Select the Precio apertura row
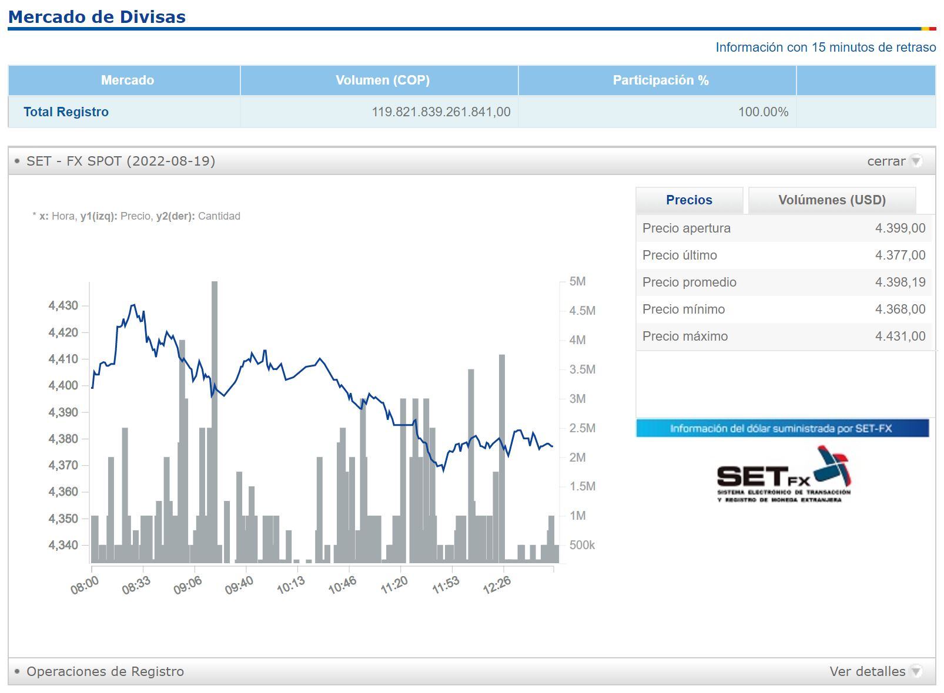Viewport: 944px width, 693px height. [784, 228]
